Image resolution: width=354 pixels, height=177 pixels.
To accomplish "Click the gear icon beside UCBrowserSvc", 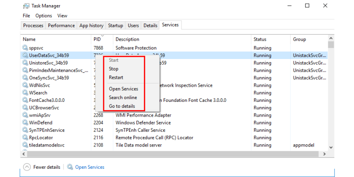I will click(25, 108).
